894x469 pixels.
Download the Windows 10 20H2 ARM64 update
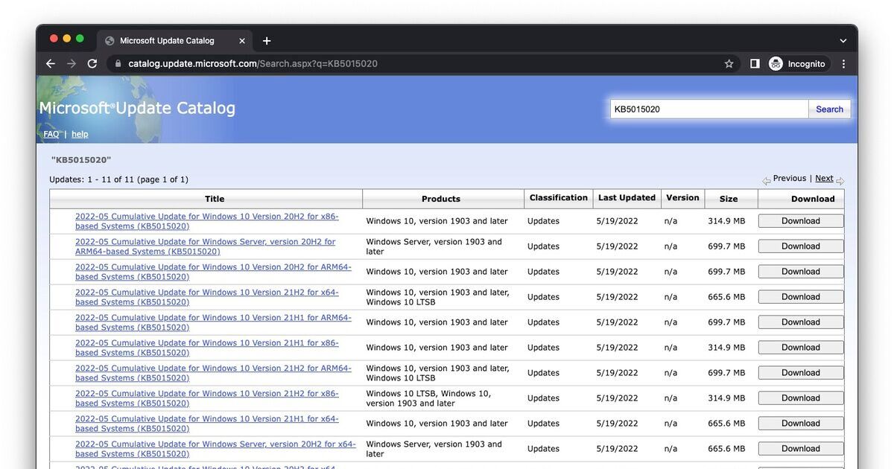click(x=801, y=272)
